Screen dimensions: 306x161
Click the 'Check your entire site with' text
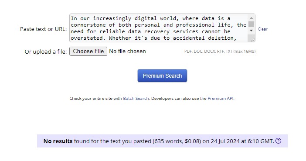pyautogui.click(x=95, y=99)
